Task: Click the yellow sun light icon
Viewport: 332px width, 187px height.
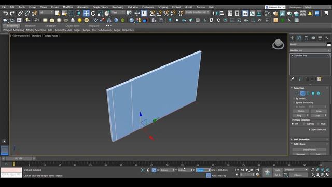Action: tap(79, 20)
